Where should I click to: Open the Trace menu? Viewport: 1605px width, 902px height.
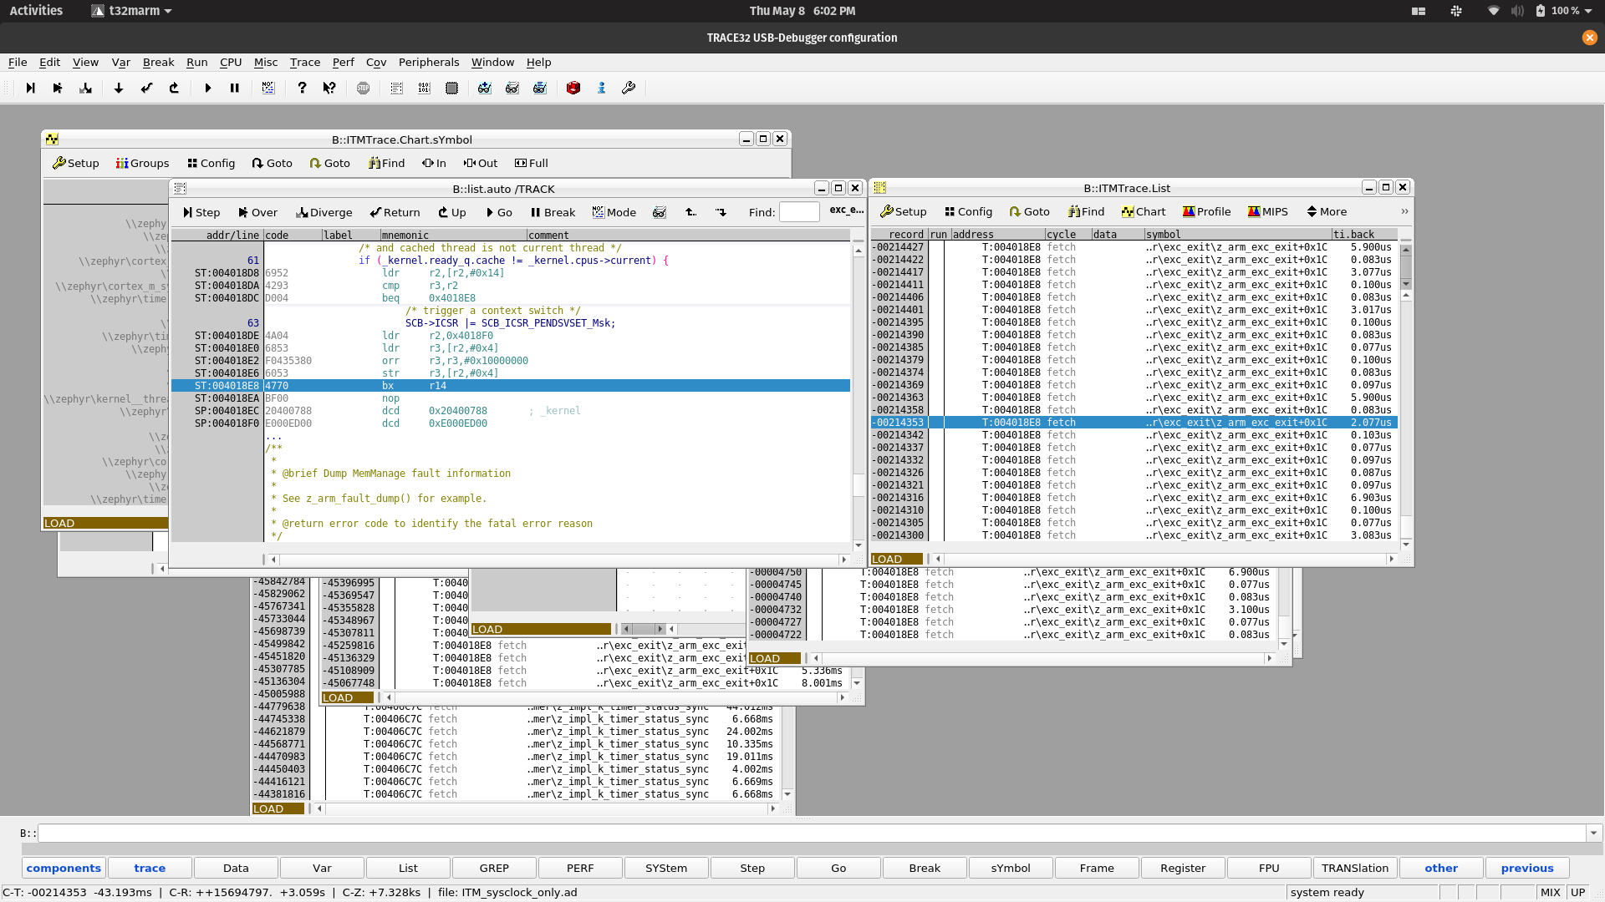coord(305,62)
